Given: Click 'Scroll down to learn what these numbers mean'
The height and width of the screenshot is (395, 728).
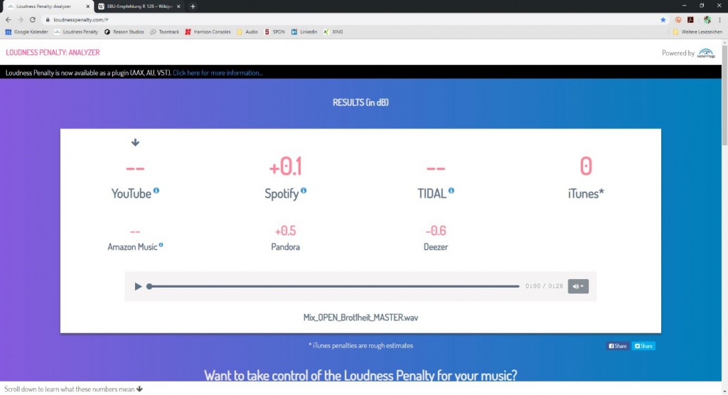Looking at the screenshot, I should pyautogui.click(x=73, y=389).
